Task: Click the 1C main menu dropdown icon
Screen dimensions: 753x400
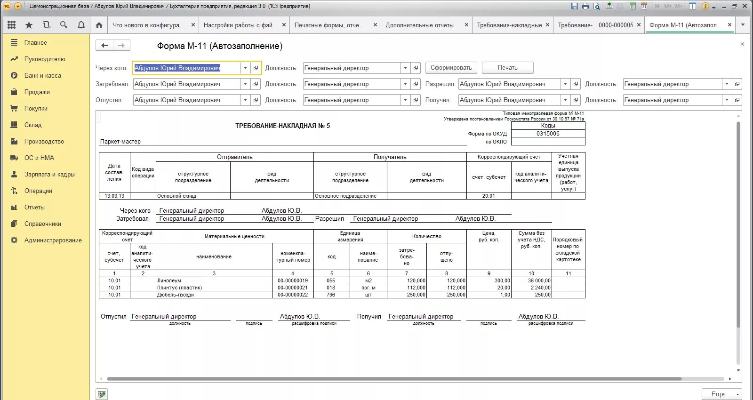Action: click(x=18, y=6)
